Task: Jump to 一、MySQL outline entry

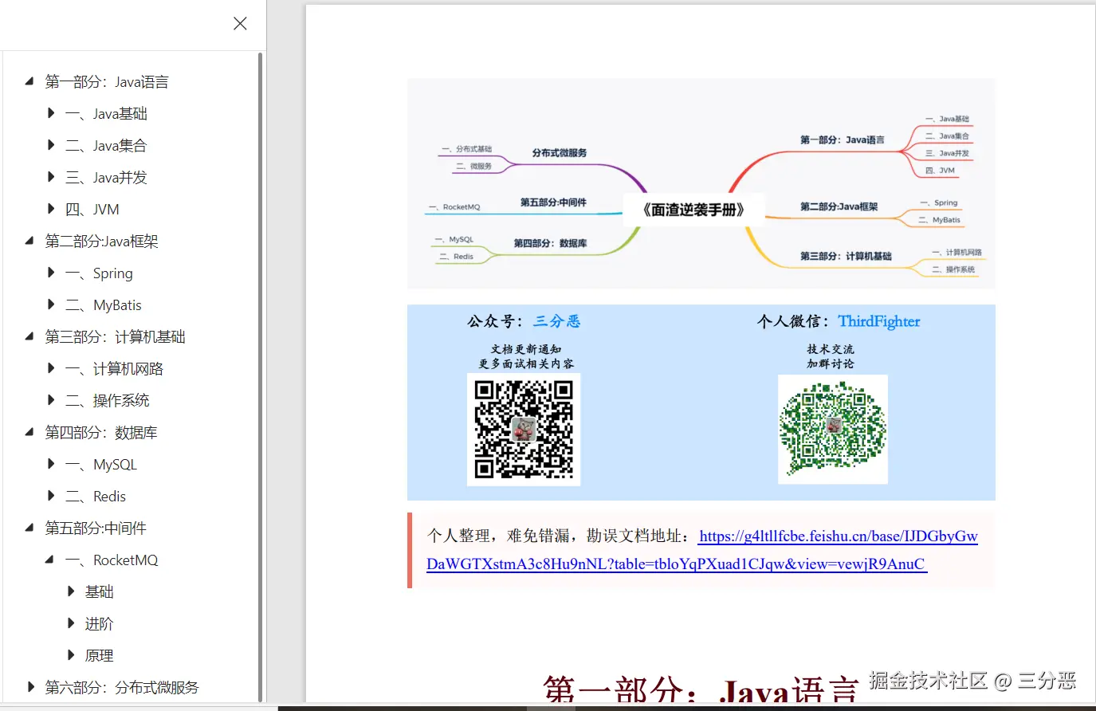Action: (x=101, y=465)
